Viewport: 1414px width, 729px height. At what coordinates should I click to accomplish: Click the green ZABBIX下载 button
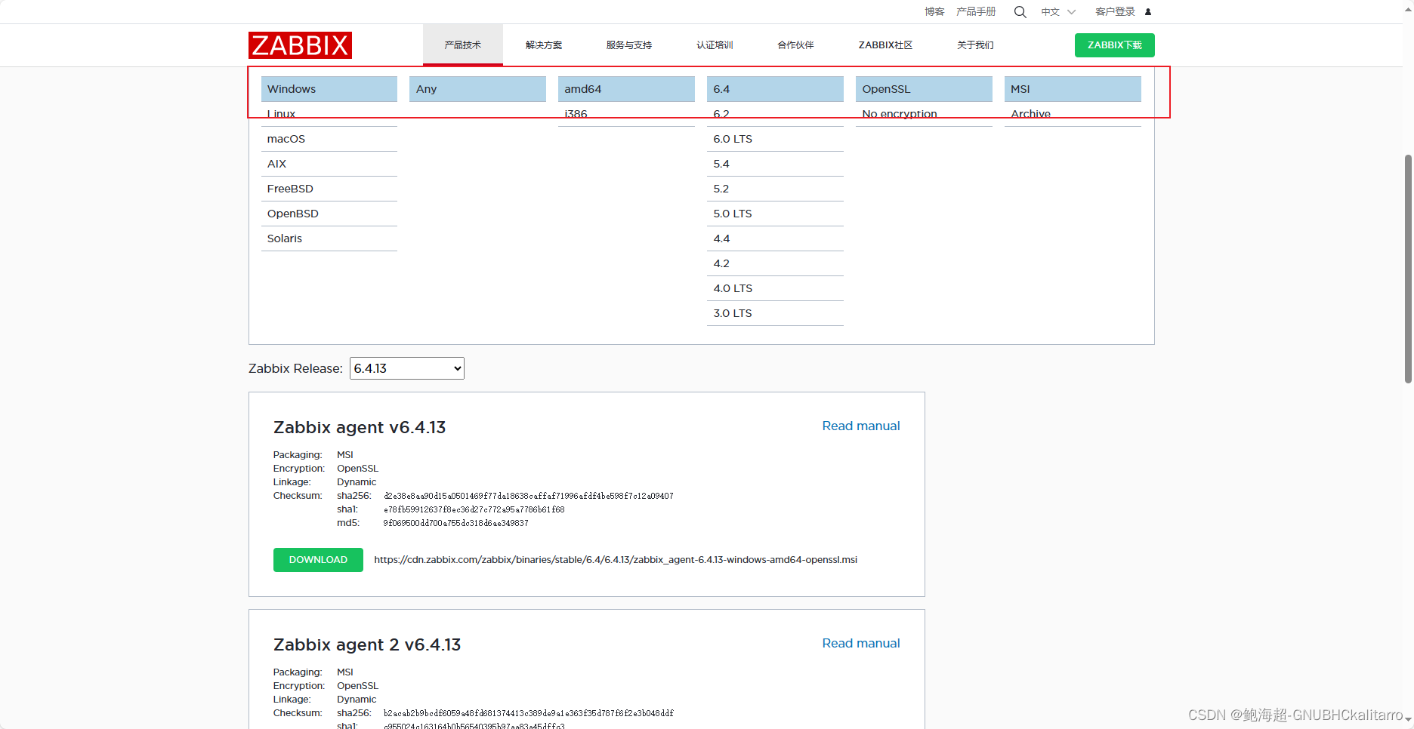pyautogui.click(x=1115, y=45)
